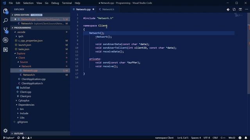Open the File menu
This screenshot has height=140, width=250.
[11, 3]
